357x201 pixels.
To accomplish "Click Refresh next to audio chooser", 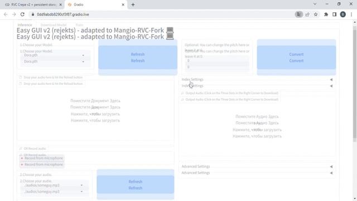I will click(136, 185).
